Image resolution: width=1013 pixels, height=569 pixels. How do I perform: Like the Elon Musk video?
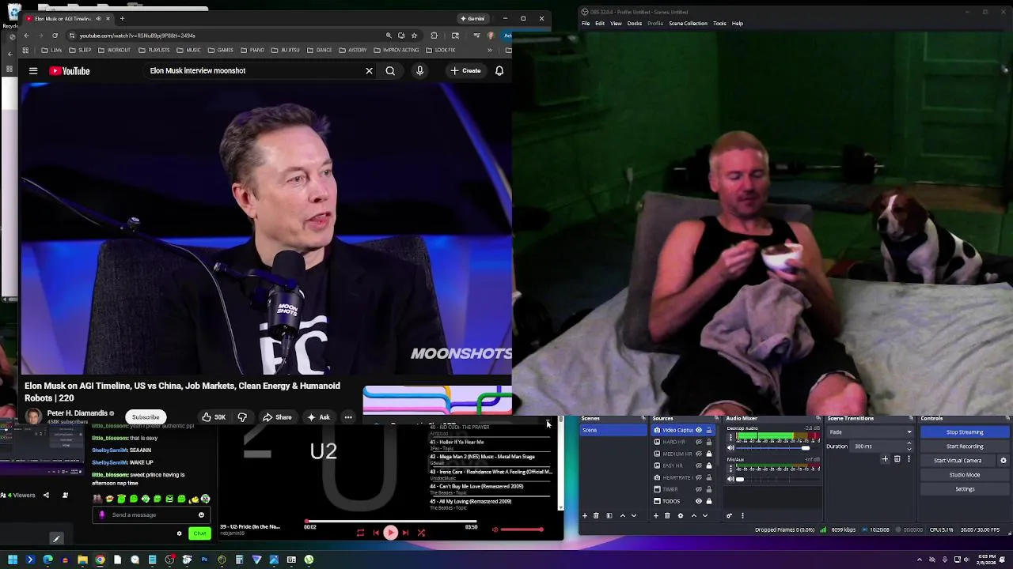coord(213,417)
